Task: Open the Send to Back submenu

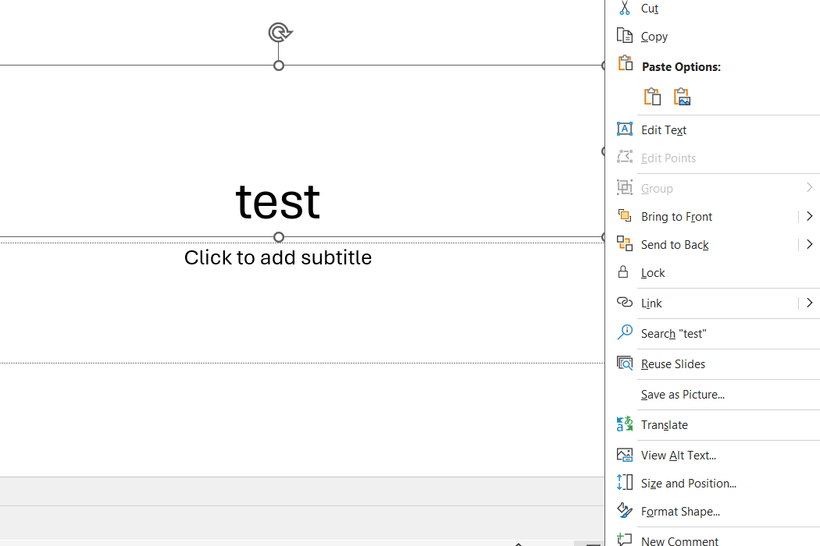Action: [809, 244]
